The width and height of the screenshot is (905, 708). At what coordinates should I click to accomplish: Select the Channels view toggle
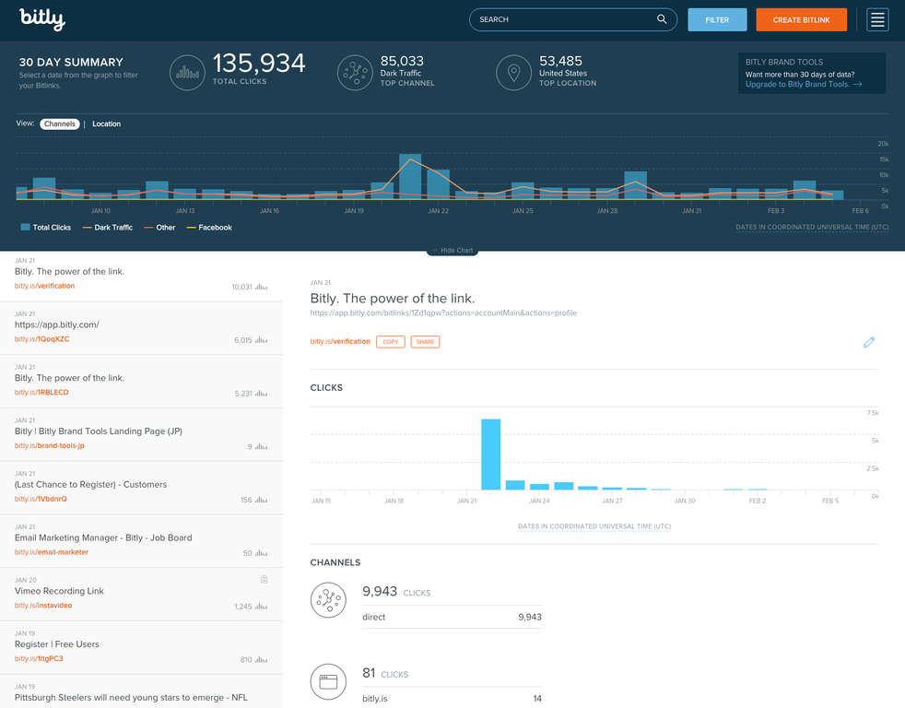click(x=60, y=124)
